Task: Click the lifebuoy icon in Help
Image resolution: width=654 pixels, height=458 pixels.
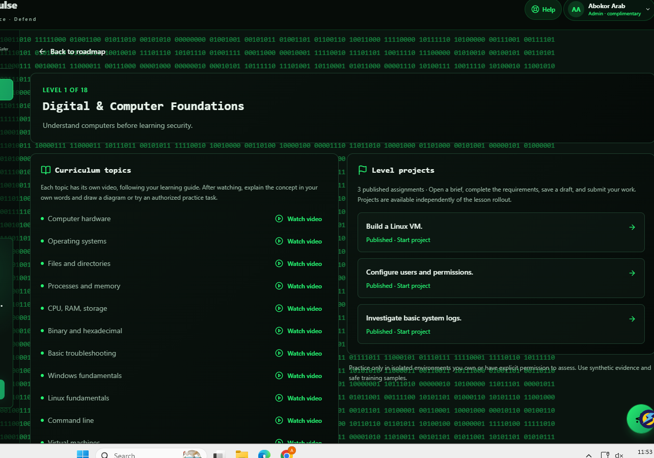Action: [x=535, y=9]
